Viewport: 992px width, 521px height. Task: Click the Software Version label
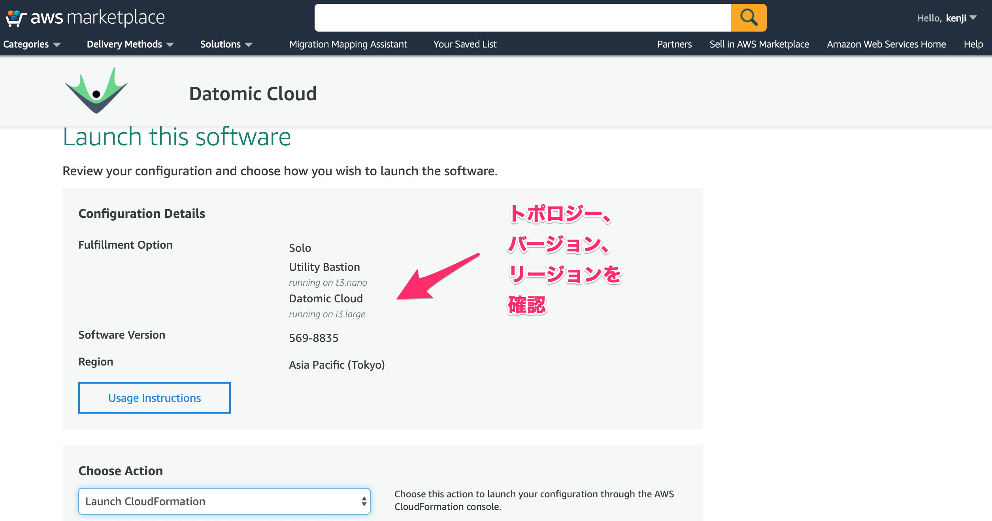click(x=122, y=335)
